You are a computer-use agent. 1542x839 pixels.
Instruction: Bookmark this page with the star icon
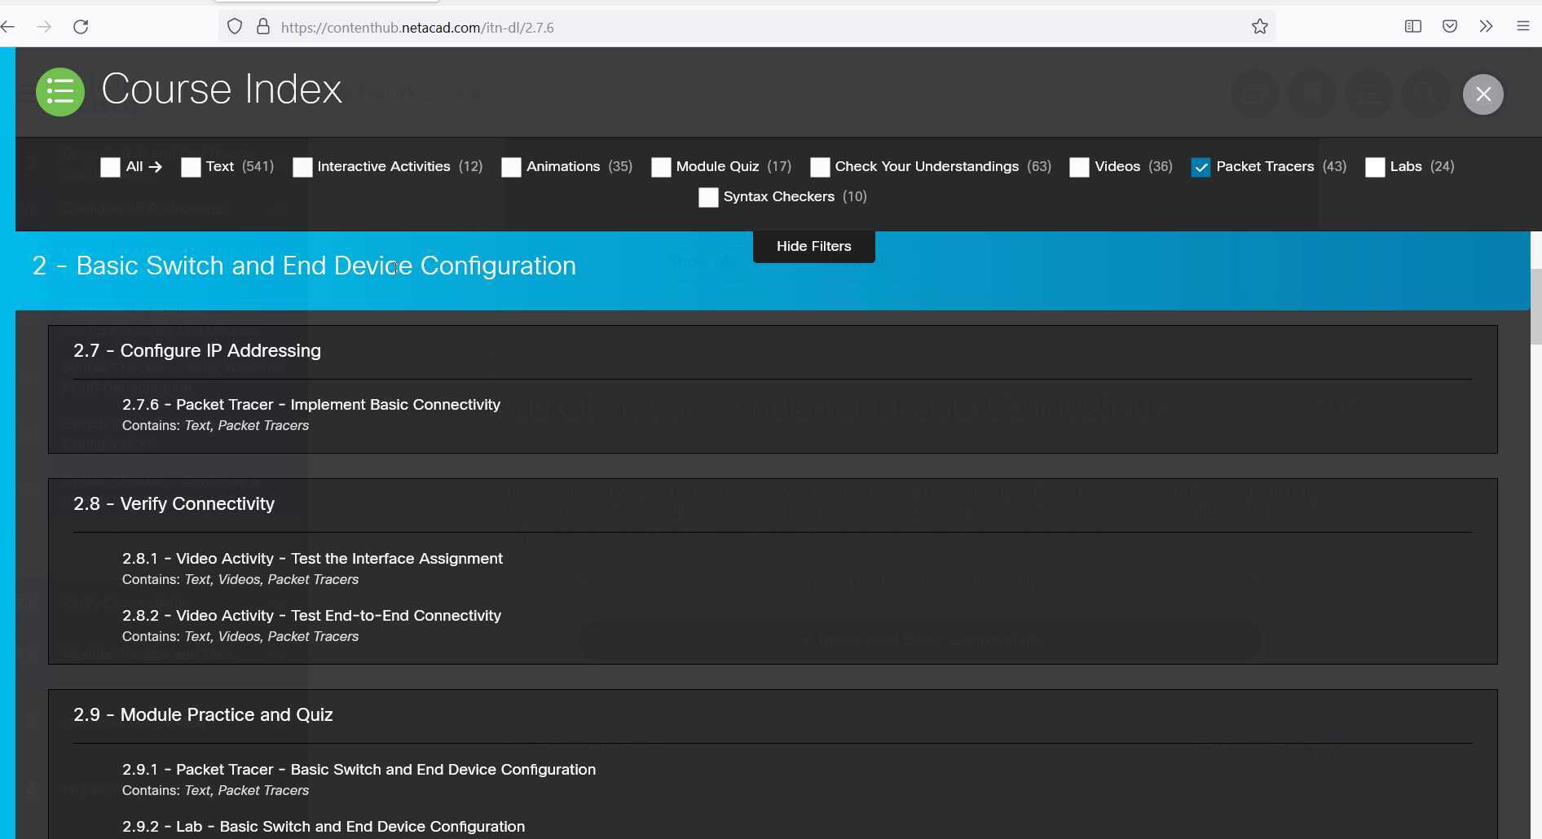[1260, 26]
